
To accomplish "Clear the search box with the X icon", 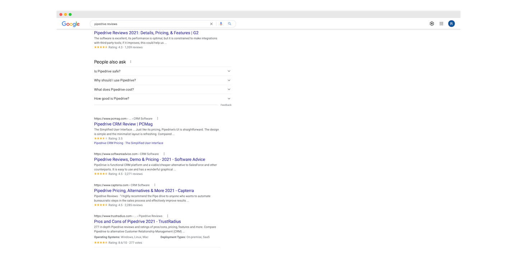I will (x=211, y=24).
